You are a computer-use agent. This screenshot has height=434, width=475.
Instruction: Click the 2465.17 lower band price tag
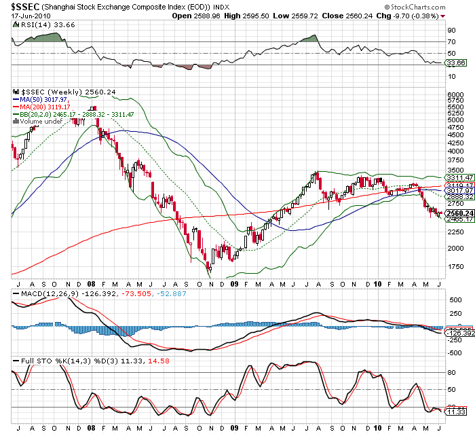[x=459, y=219]
